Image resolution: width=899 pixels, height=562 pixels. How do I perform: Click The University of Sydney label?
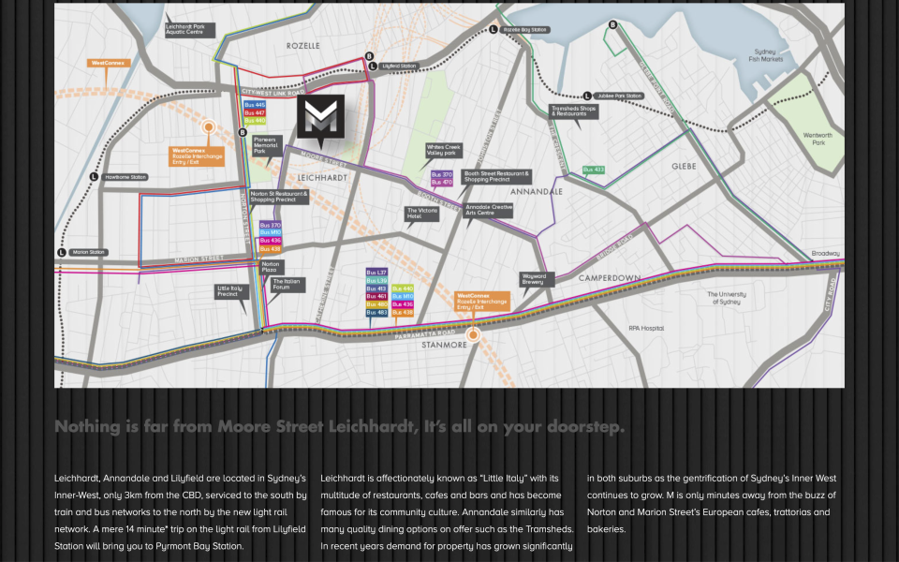coord(727,298)
